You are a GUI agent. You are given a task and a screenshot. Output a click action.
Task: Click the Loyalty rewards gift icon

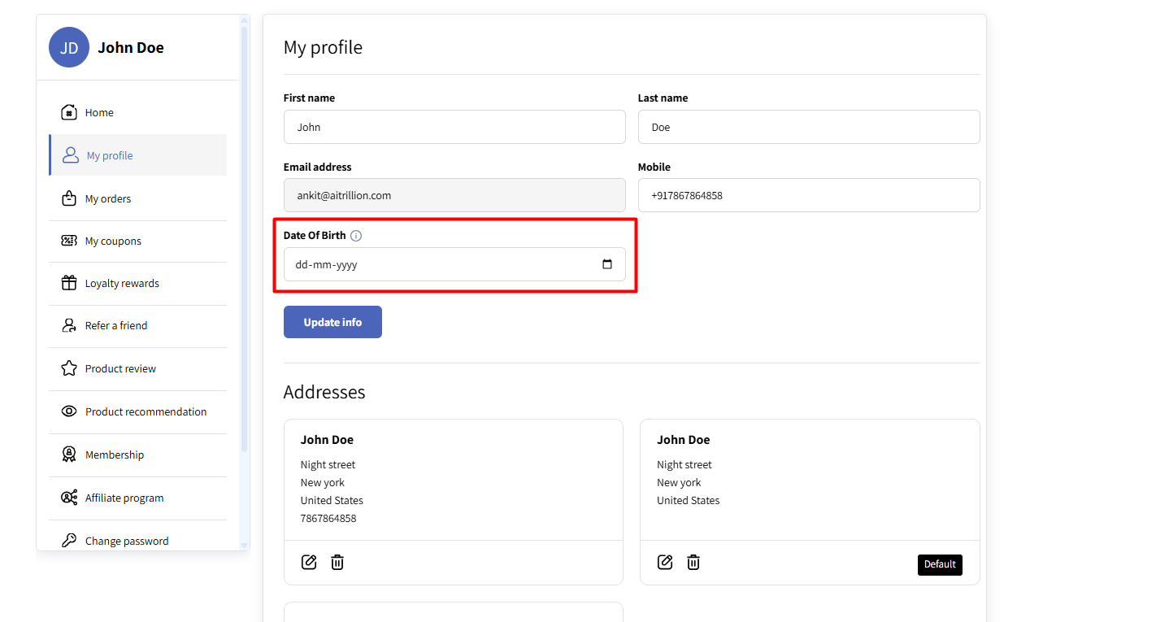(x=69, y=283)
